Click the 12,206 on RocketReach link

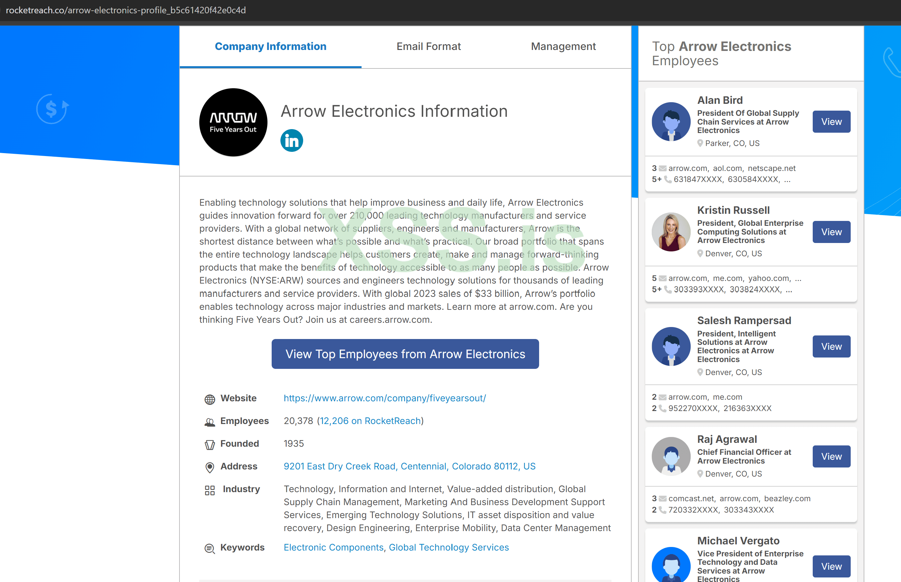[370, 421]
